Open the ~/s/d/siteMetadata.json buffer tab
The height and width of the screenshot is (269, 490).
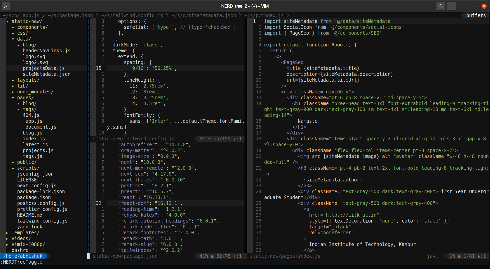(x=204, y=15)
